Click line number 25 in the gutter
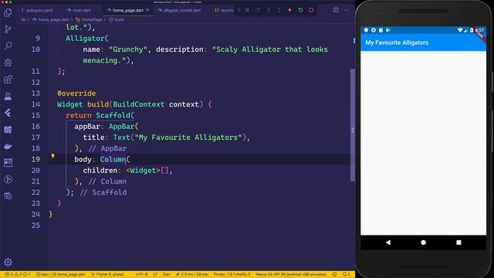Screen dimensions: 494x278 pos(36,225)
